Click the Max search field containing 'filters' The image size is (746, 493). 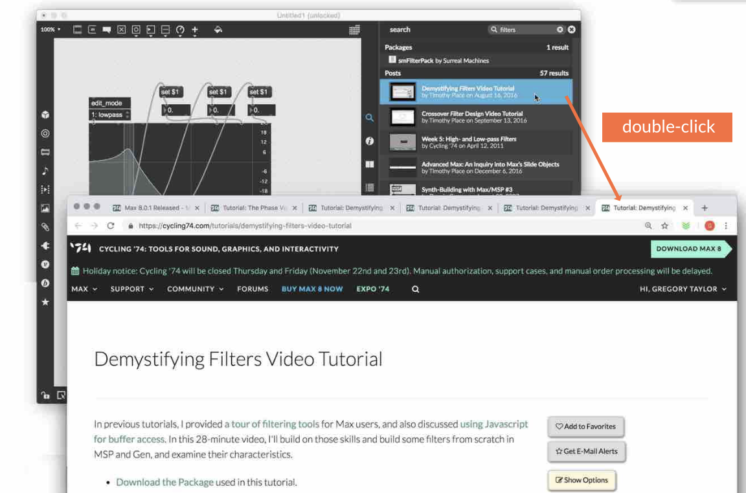pyautogui.click(x=526, y=30)
